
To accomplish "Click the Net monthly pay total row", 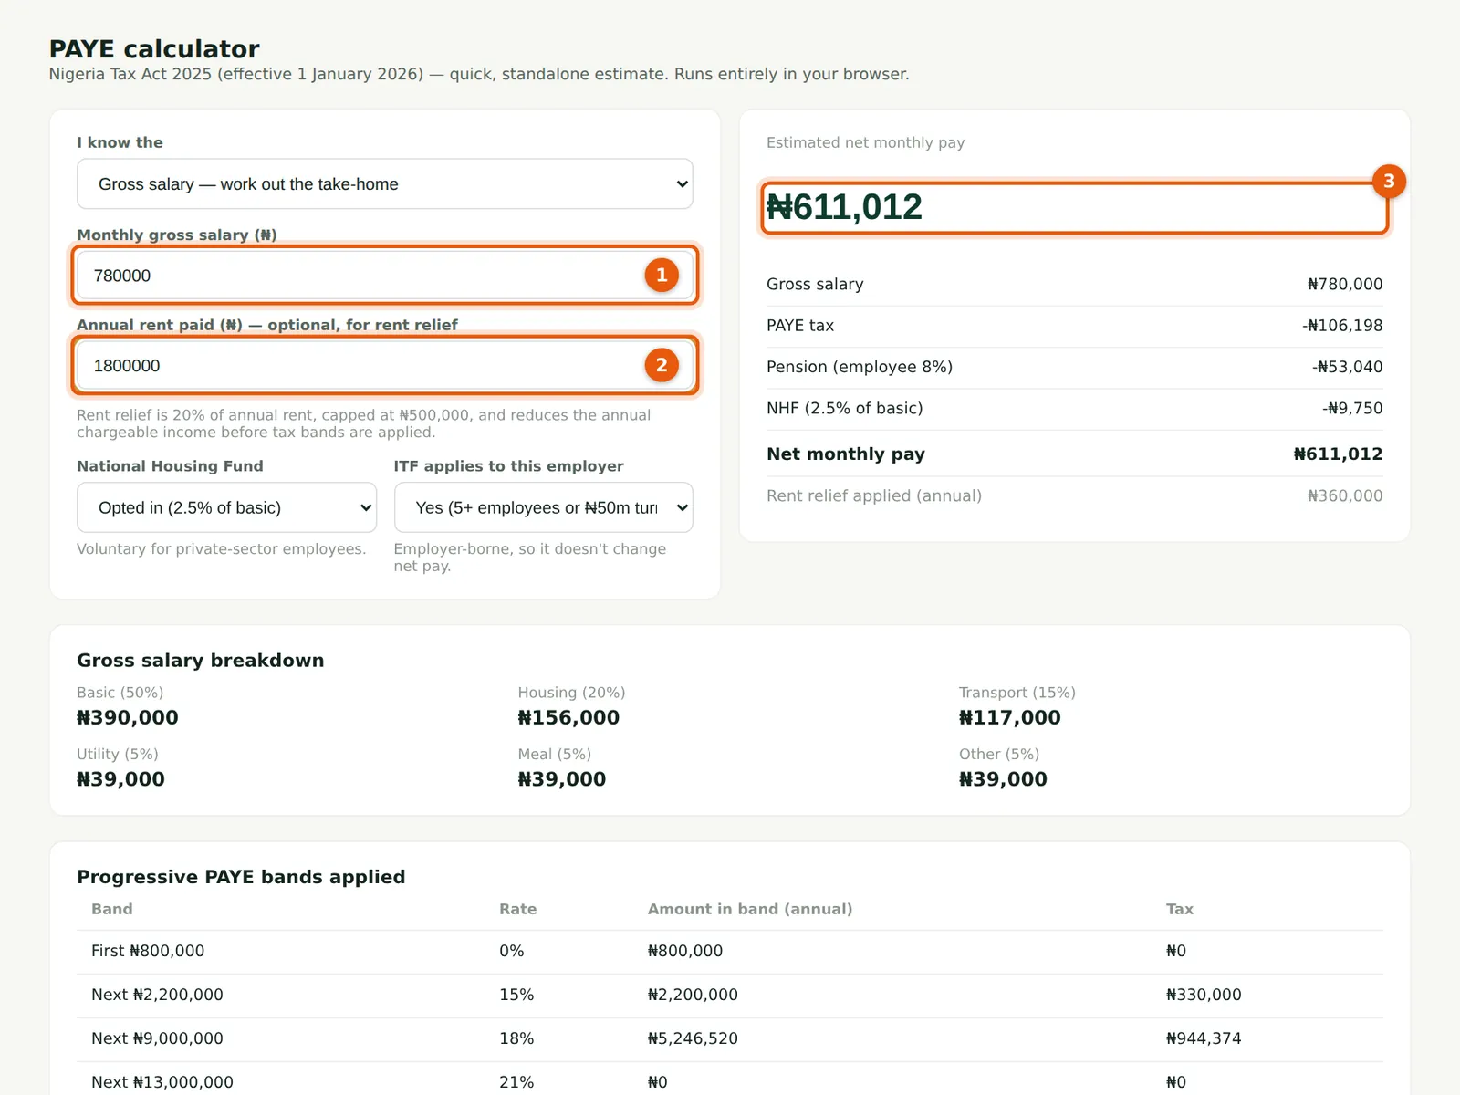I will (1075, 454).
